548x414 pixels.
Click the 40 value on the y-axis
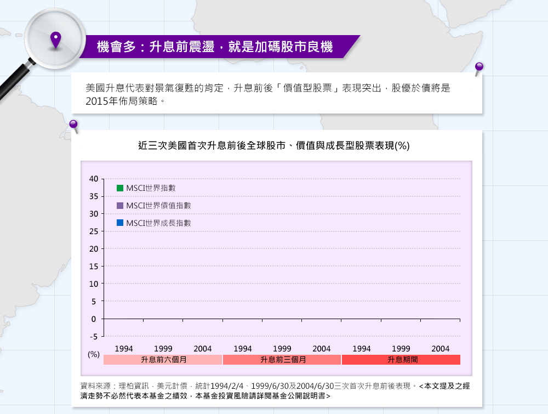[93, 179]
